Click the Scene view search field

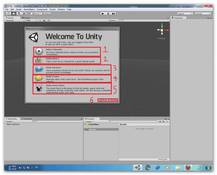144,20
